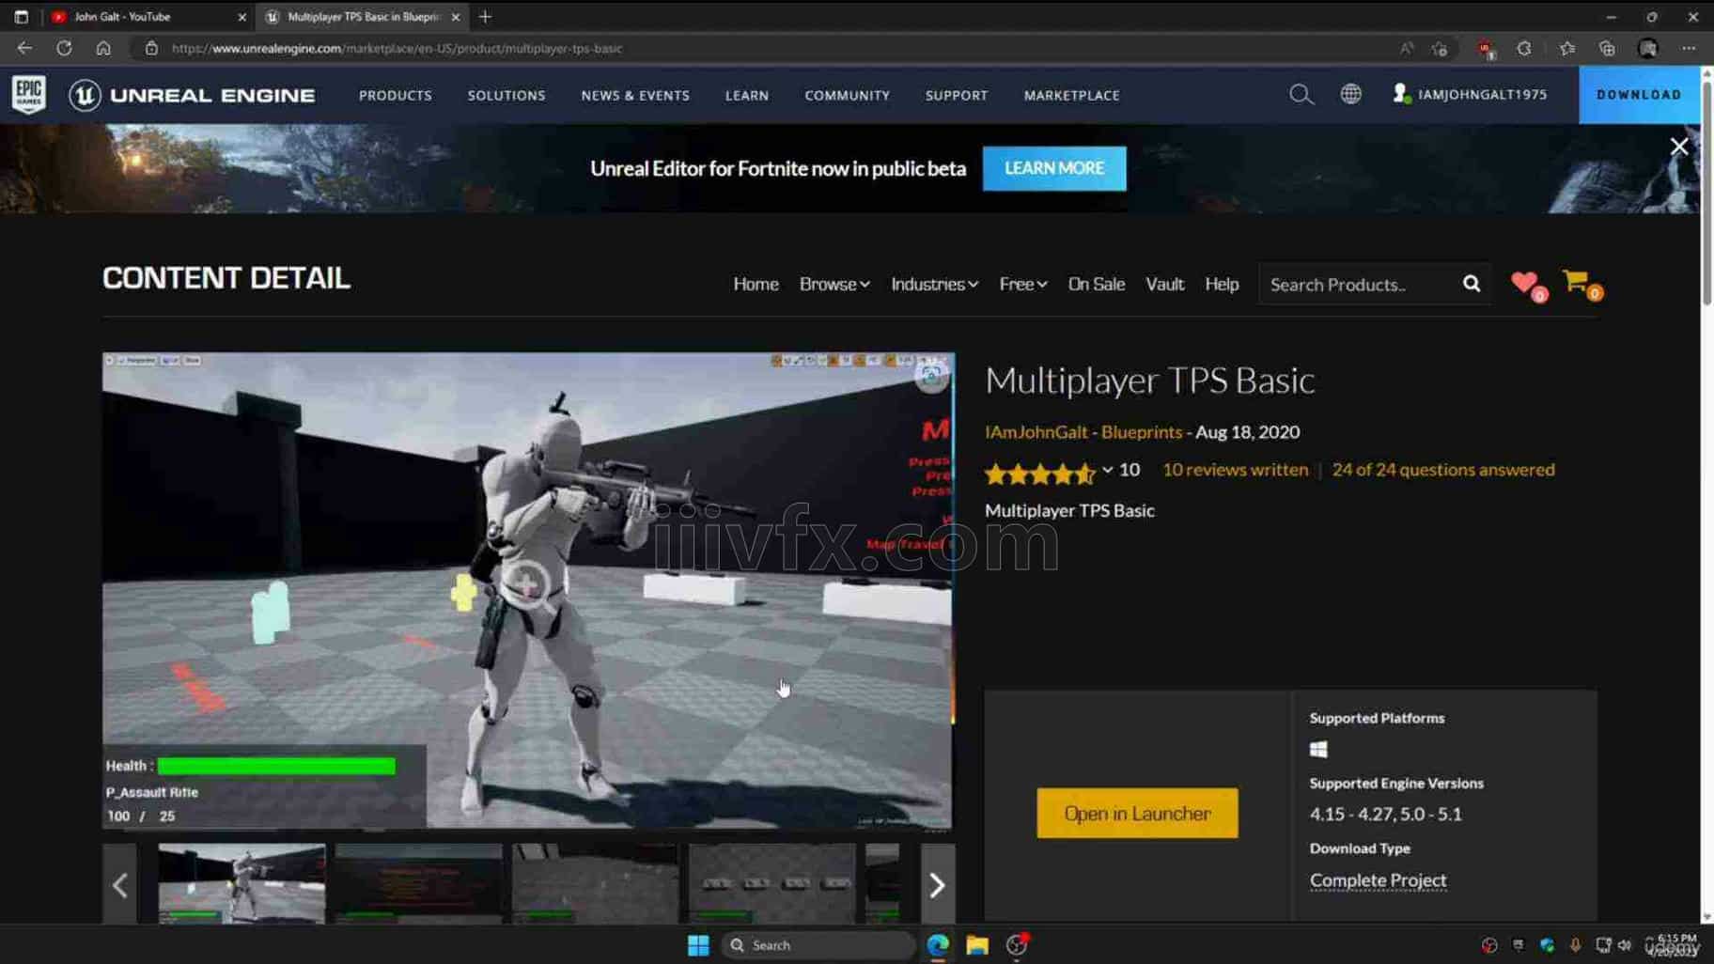This screenshot has height=964, width=1714.
Task: Go back in the browser
Action: tap(24, 48)
